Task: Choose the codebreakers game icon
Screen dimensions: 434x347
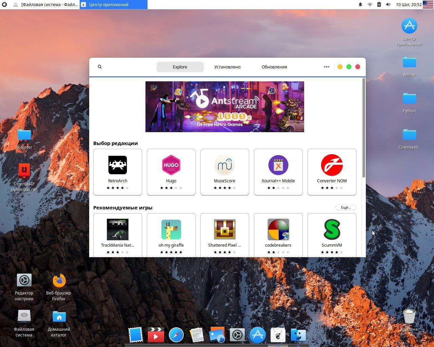Action: pos(278,229)
